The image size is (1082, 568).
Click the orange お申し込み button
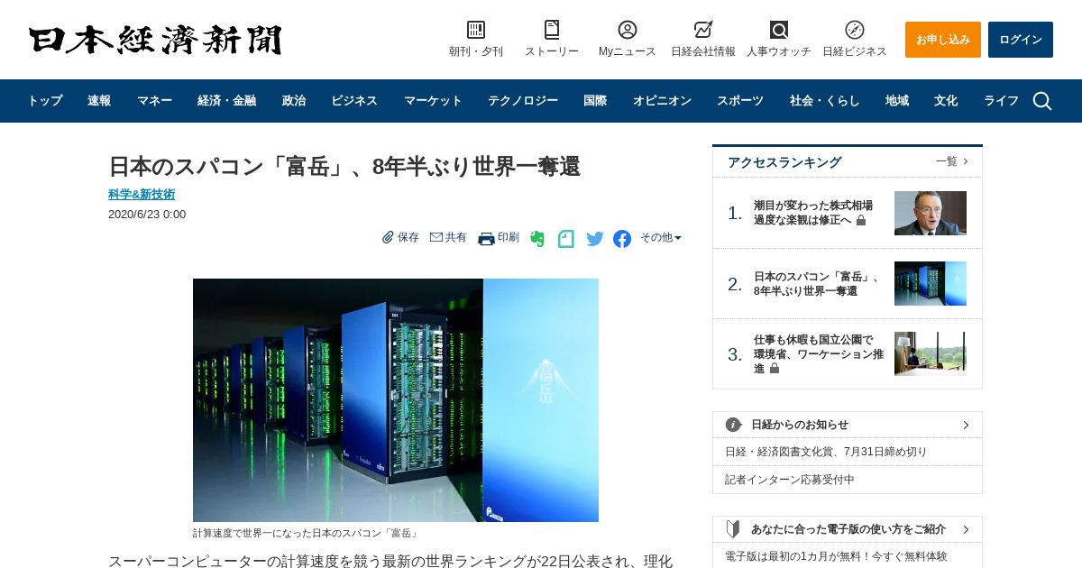(943, 40)
